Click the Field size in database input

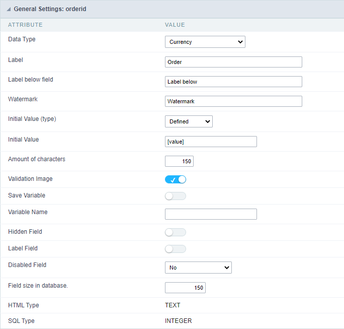185,288
